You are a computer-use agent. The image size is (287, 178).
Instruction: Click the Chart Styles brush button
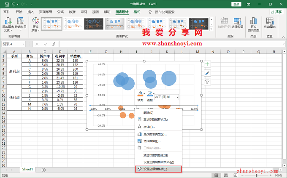(x=207, y=73)
